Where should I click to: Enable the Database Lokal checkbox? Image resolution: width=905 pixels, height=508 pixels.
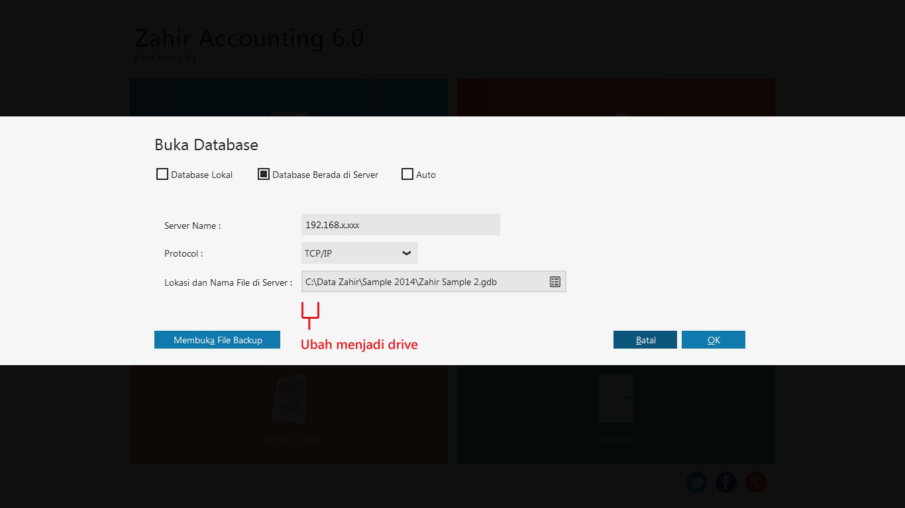[x=162, y=175]
